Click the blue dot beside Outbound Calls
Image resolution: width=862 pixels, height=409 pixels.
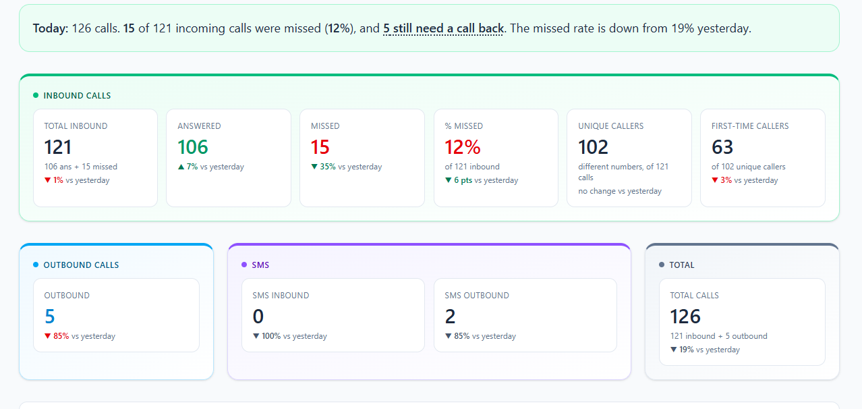[36, 265]
